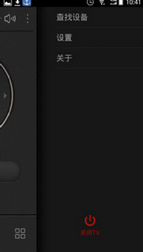Tap the picture notification icon in status bar
Image resolution: width=143 pixels, height=252 pixels.
(8, 3)
